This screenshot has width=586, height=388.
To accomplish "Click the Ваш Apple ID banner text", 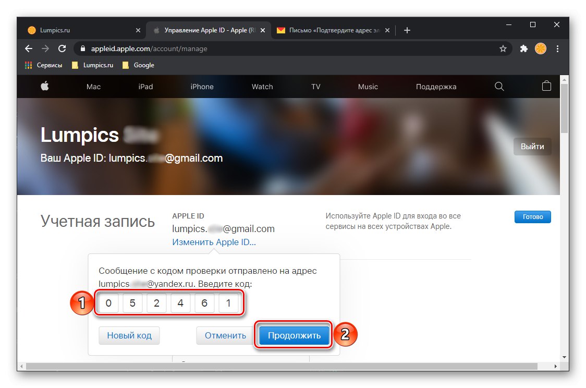I will [x=131, y=158].
